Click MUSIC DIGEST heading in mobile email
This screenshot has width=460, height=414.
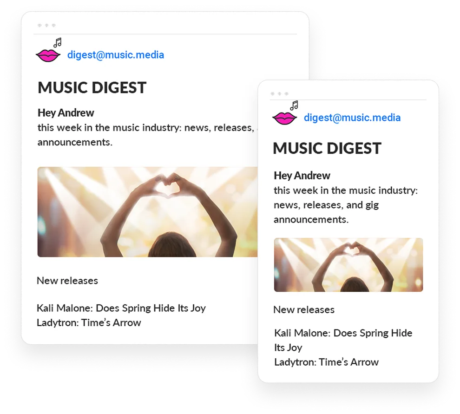click(327, 148)
